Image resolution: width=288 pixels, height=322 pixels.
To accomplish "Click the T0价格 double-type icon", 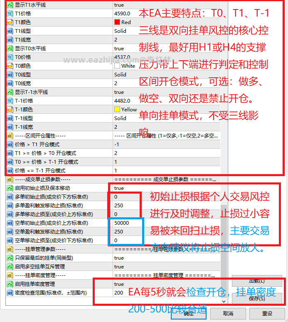I will click(x=10, y=57).
